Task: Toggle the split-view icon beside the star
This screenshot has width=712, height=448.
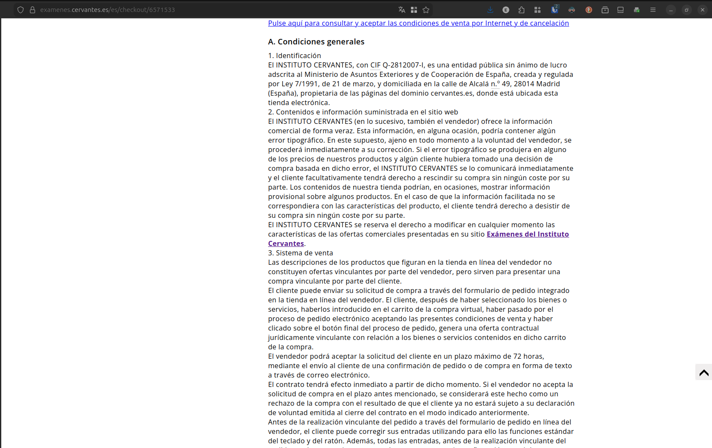Action: click(x=414, y=9)
